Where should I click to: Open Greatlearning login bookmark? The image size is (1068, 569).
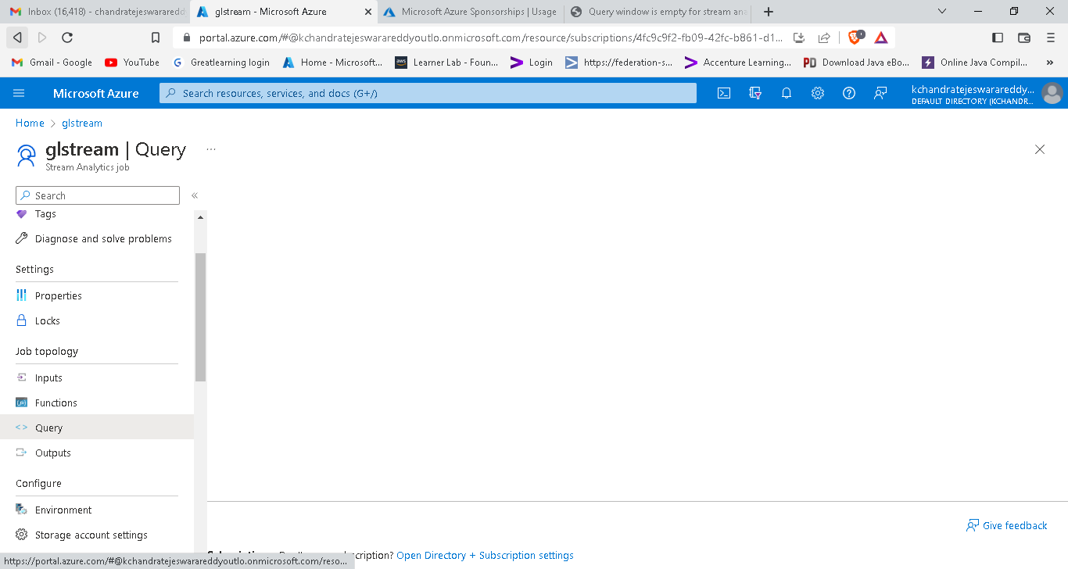coord(220,63)
